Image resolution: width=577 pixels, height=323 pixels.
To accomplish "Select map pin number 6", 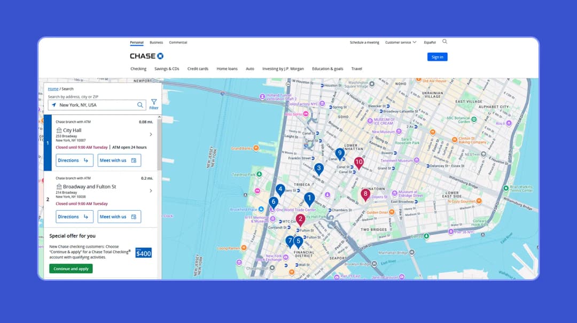I will pos(273,202).
